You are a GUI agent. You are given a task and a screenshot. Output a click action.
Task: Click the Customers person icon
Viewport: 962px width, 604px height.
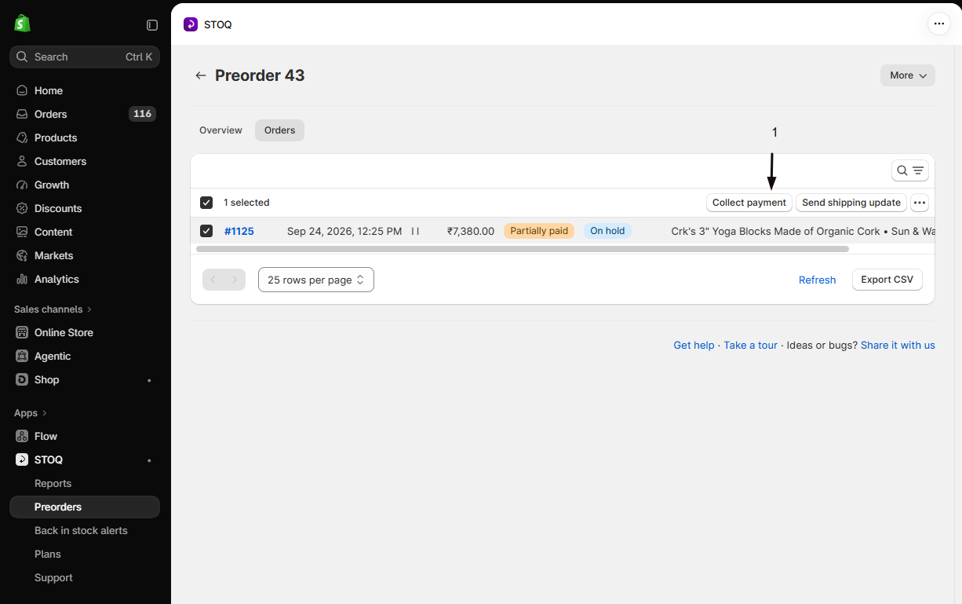(22, 161)
